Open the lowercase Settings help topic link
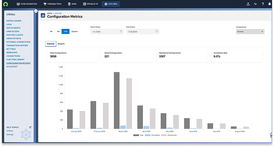The height and width of the screenshot is (147, 274). (10, 134)
